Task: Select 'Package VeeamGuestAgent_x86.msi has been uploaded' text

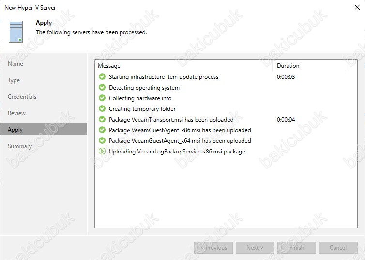Action: pos(180,130)
